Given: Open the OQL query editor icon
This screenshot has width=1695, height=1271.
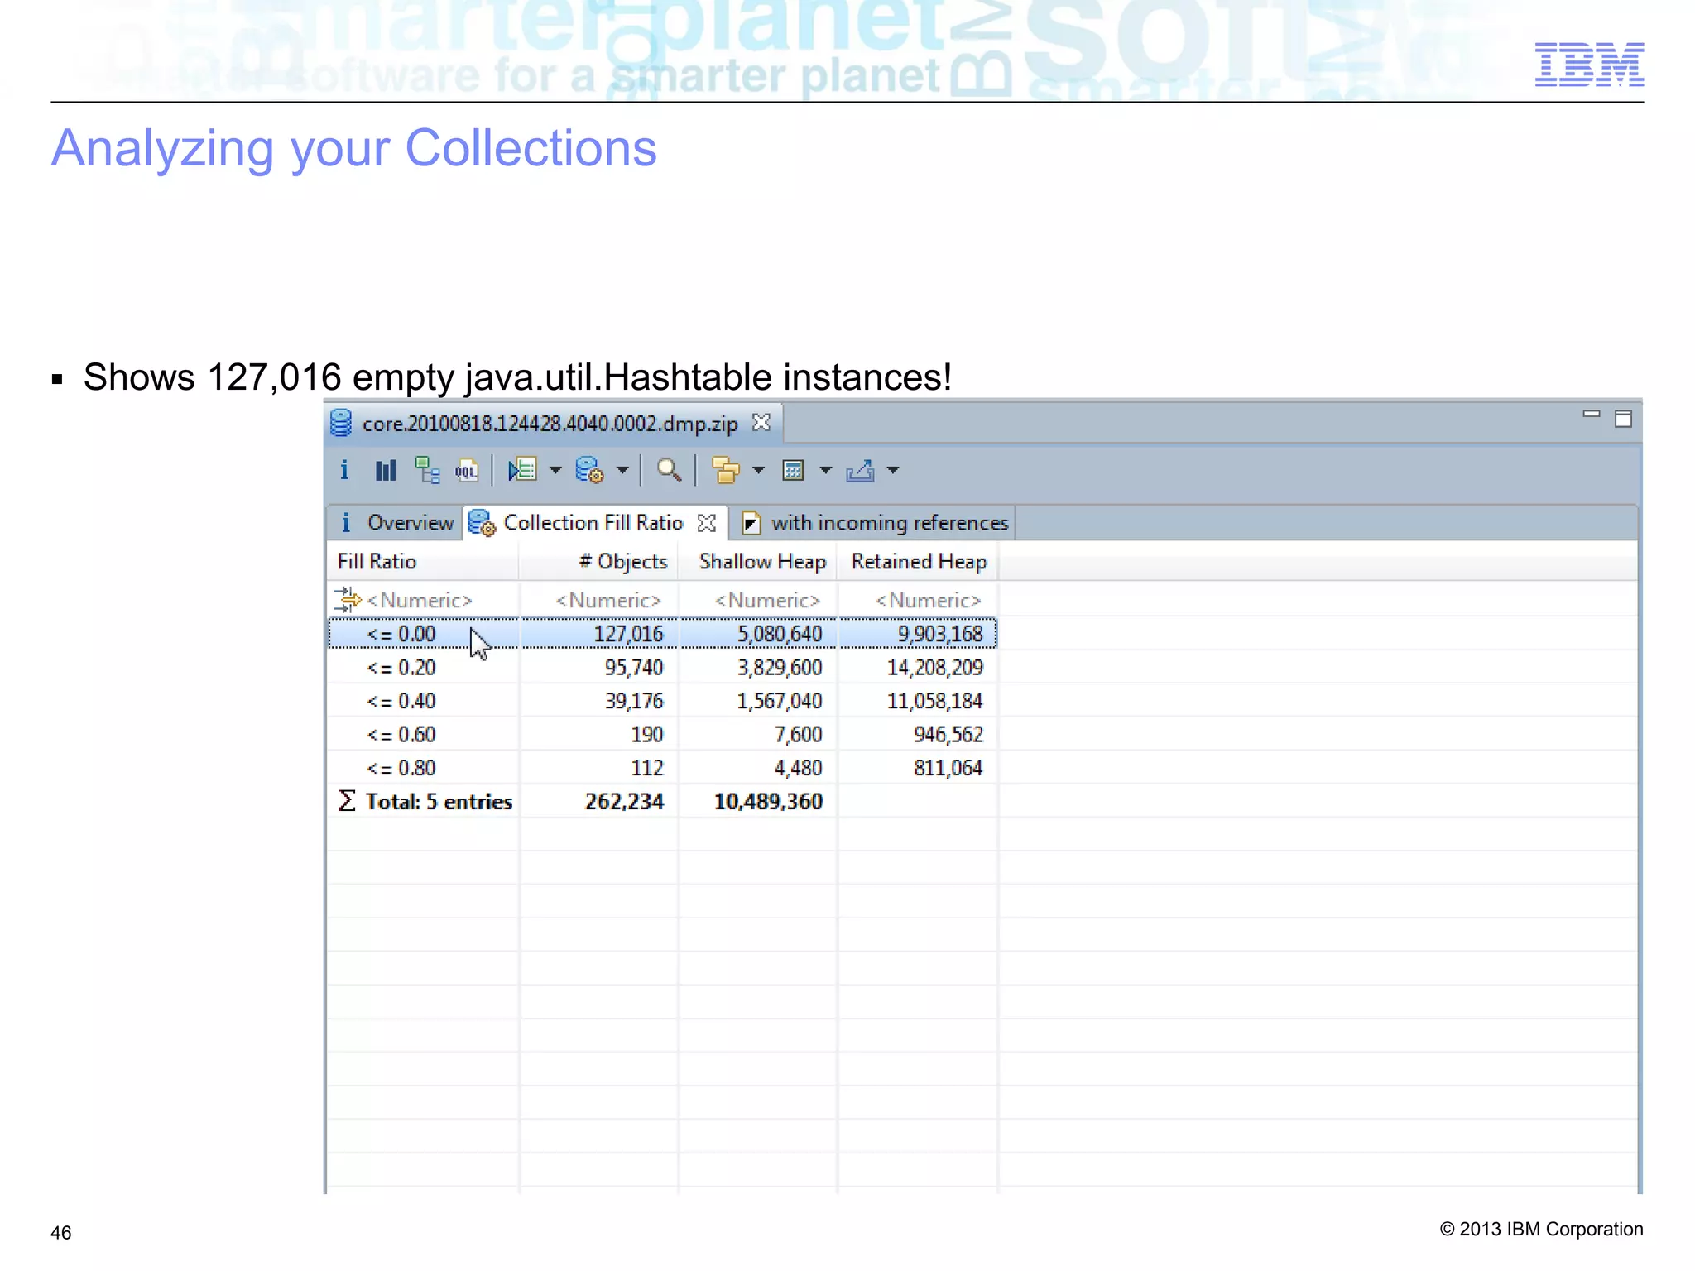Looking at the screenshot, I should point(467,472).
